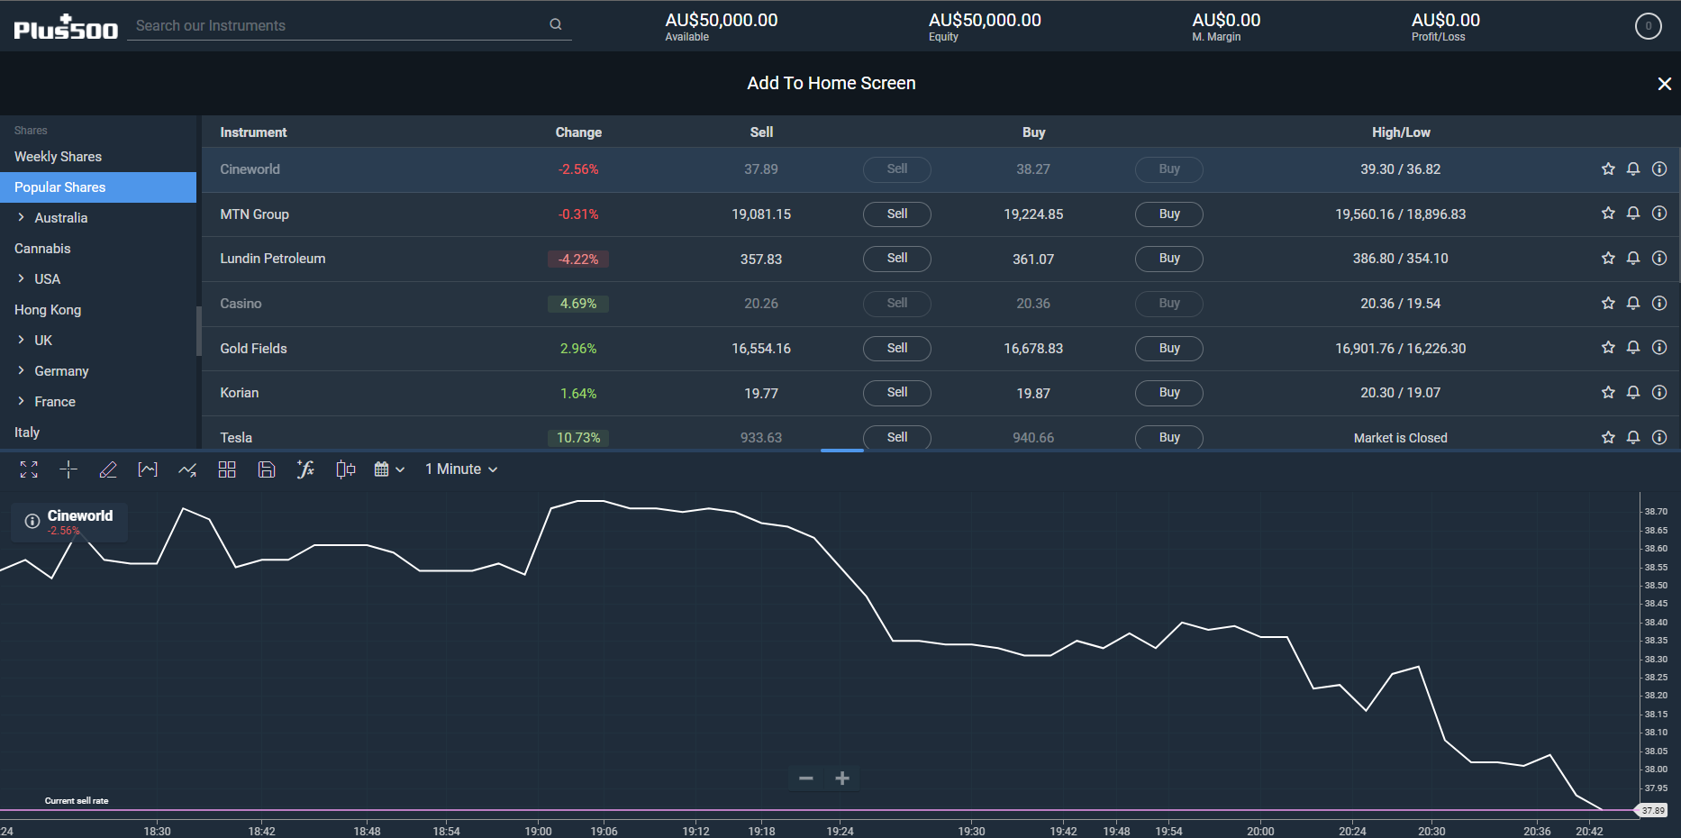This screenshot has width=1681, height=838.
Task: Click the search magnifier icon
Action: pos(556,25)
